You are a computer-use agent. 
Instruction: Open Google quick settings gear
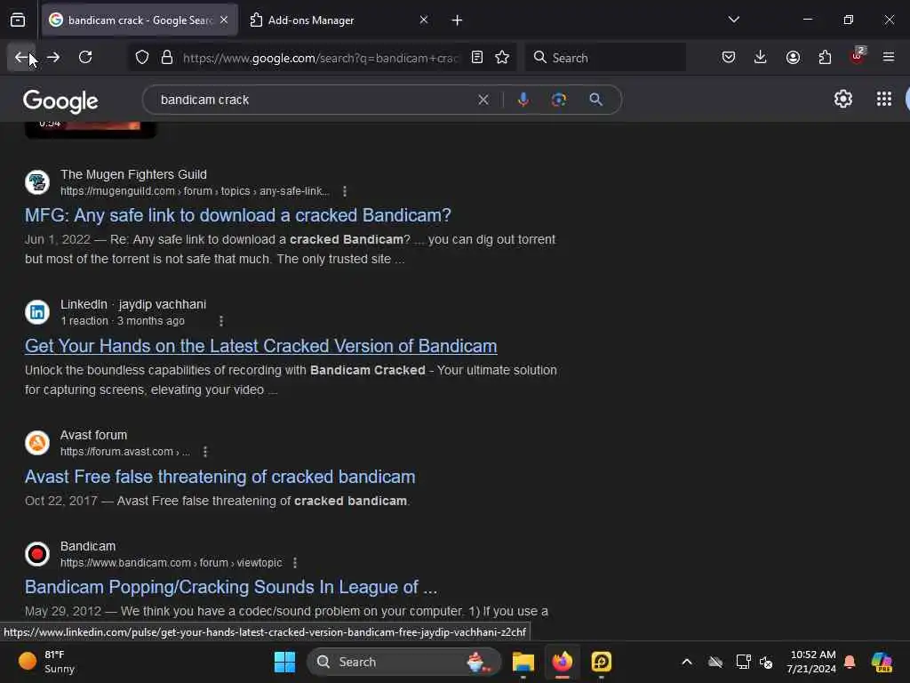[842, 100]
